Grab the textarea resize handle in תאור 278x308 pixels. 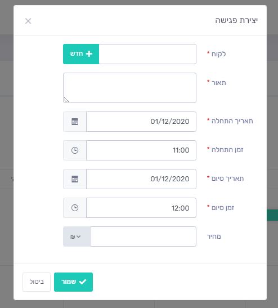(66, 100)
